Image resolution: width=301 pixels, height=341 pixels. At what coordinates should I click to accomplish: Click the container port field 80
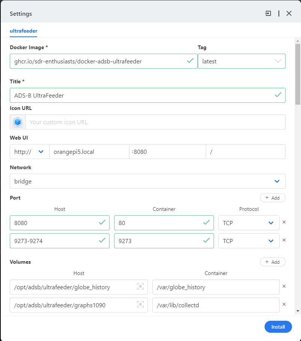tap(164, 223)
